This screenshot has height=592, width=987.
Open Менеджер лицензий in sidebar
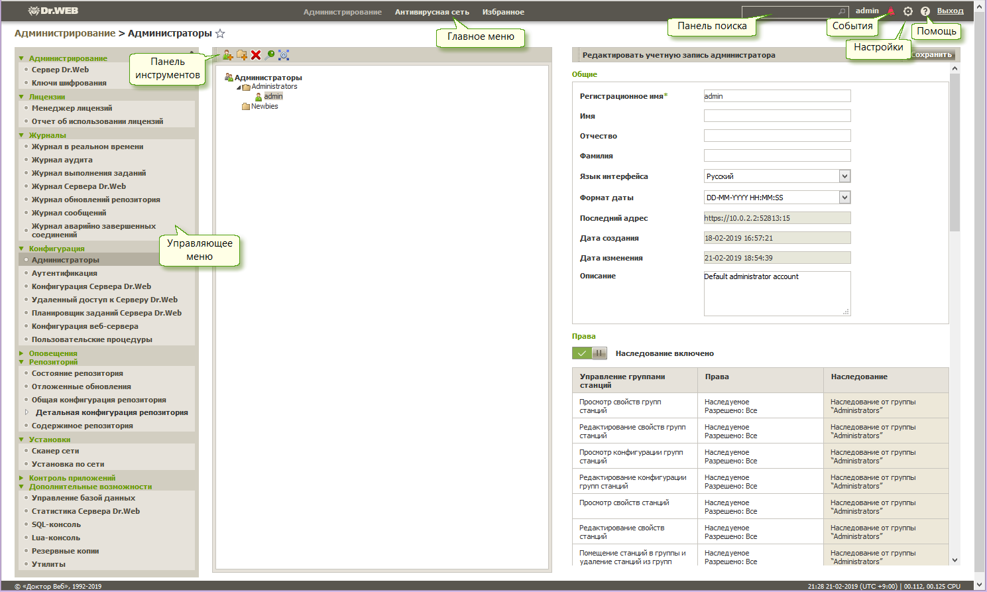[x=72, y=108]
